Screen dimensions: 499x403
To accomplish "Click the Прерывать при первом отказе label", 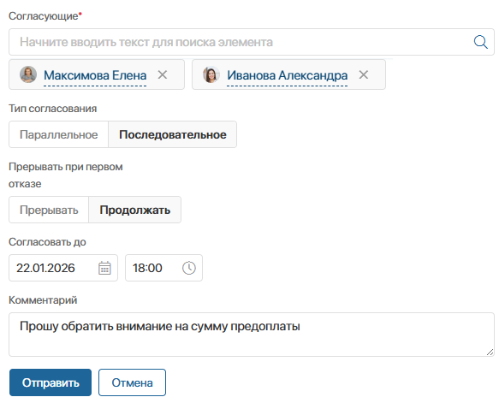I will click(66, 175).
